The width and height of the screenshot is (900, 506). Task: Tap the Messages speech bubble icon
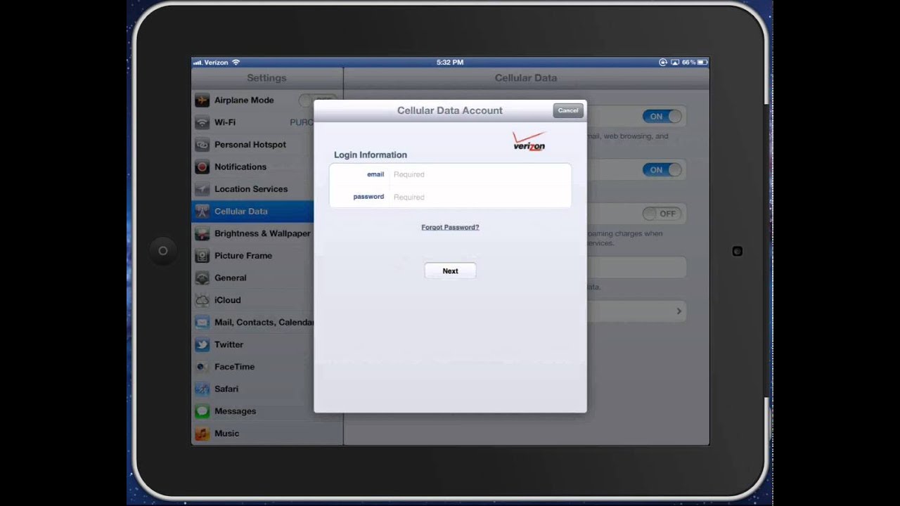[202, 411]
